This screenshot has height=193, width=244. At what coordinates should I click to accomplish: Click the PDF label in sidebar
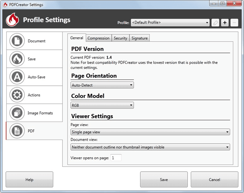pos(31,131)
